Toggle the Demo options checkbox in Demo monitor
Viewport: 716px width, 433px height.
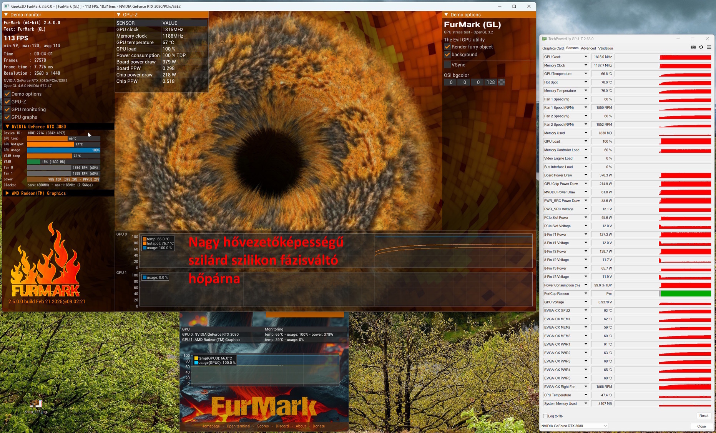click(7, 94)
